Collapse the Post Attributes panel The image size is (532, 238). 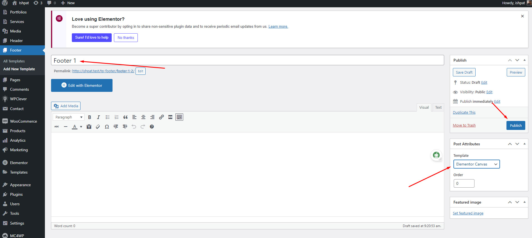524,144
